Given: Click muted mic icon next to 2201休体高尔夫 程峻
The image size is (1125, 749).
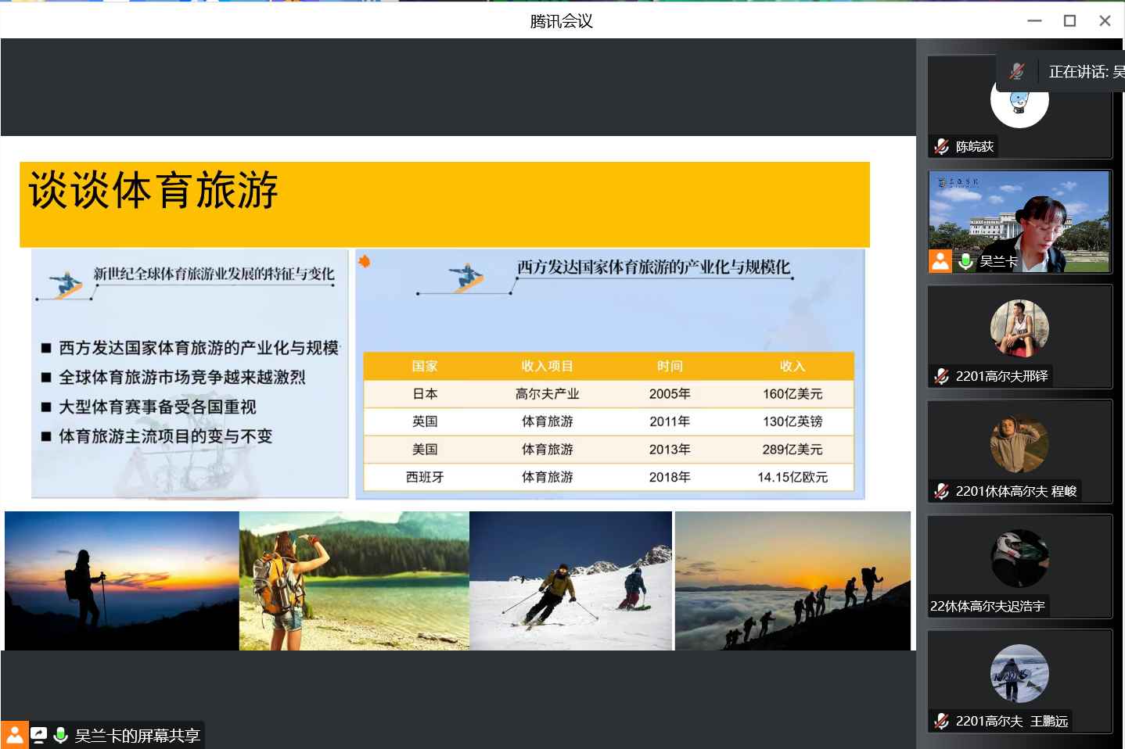Looking at the screenshot, I should 942,491.
